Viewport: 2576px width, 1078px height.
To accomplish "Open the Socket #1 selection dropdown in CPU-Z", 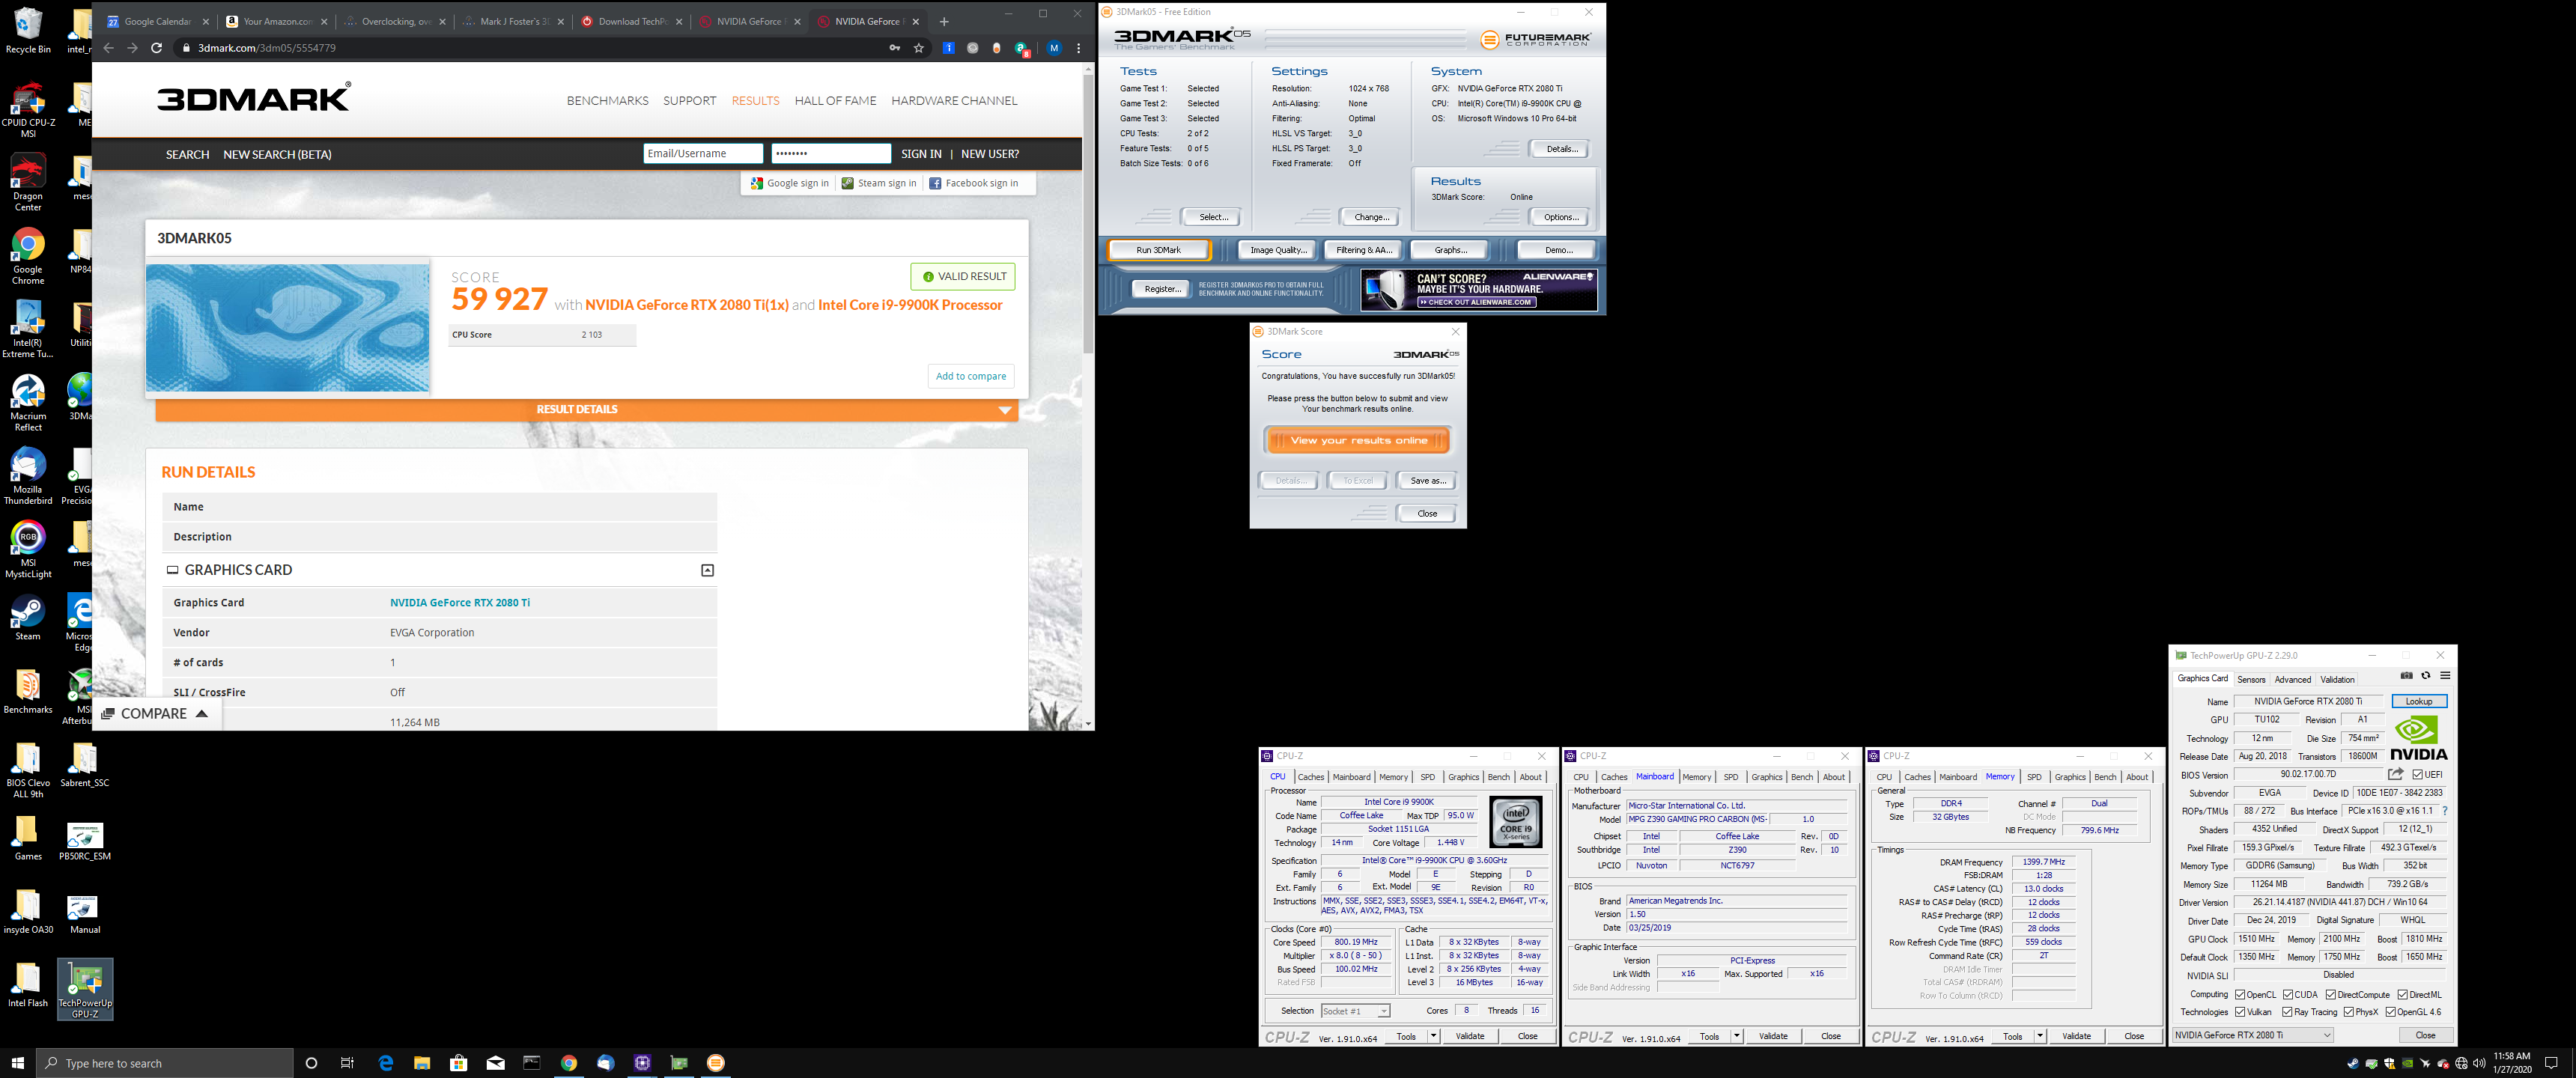I will tap(1355, 1011).
